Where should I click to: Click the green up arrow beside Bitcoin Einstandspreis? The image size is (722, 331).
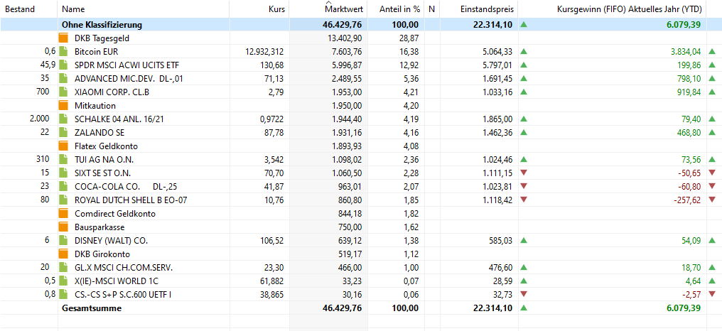pyautogui.click(x=524, y=52)
